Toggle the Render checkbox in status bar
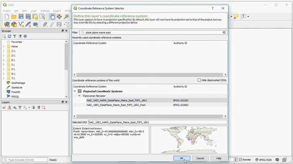293x164 pixels. point(240,159)
